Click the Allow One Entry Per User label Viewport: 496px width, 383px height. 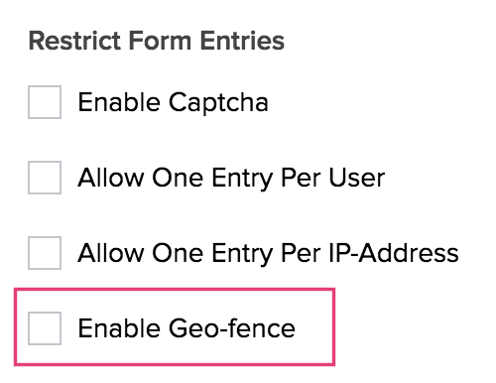pos(231,179)
